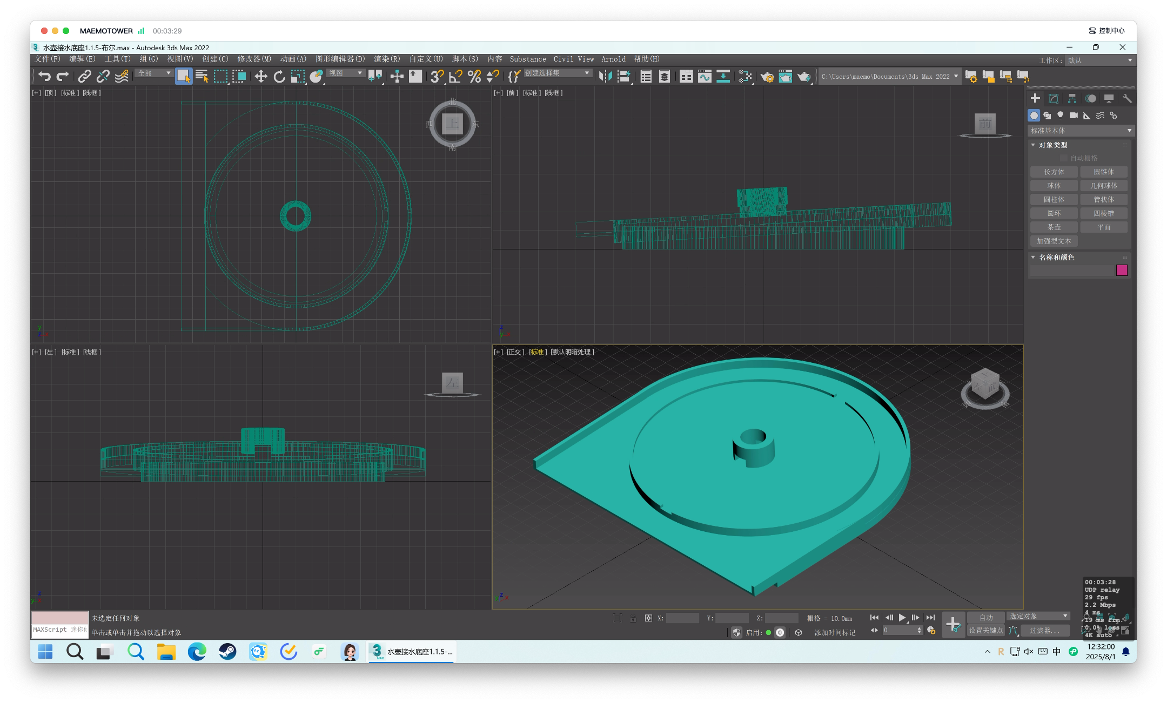Screen dimensions: 1167x703
Task: Select the Lights category icon
Action: click(x=1060, y=115)
